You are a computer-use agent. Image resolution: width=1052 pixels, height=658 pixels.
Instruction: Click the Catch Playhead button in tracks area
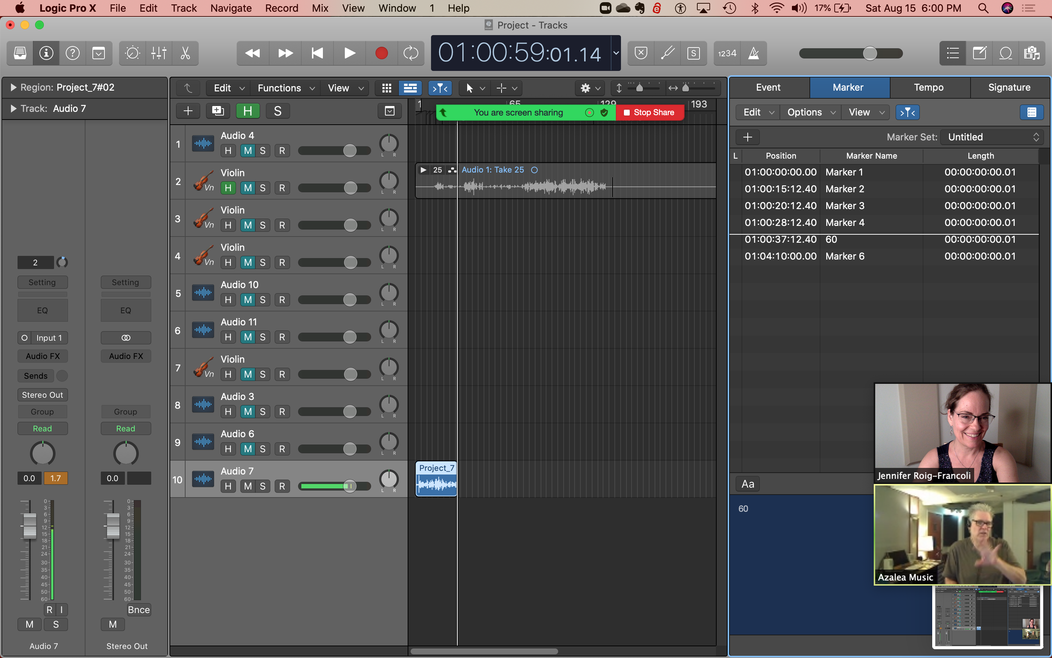pyautogui.click(x=440, y=88)
